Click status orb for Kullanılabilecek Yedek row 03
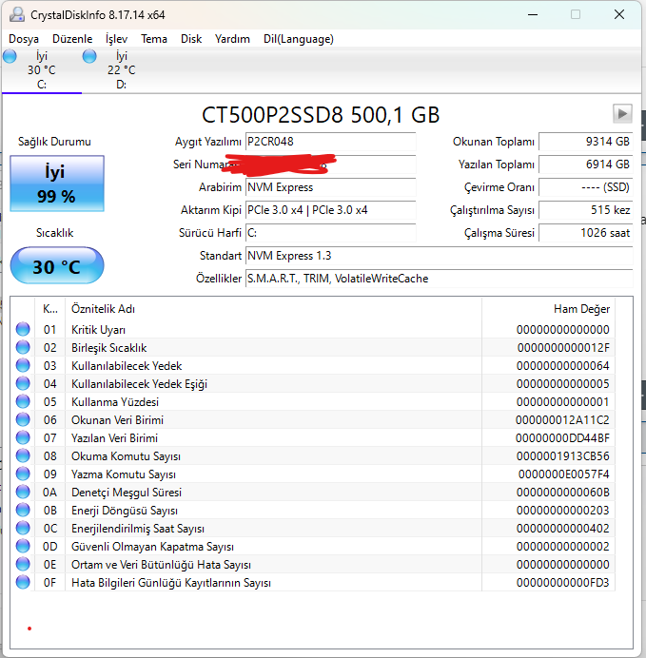 point(23,365)
